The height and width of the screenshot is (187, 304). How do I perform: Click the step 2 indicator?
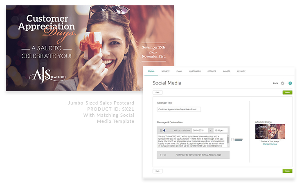[290, 83]
